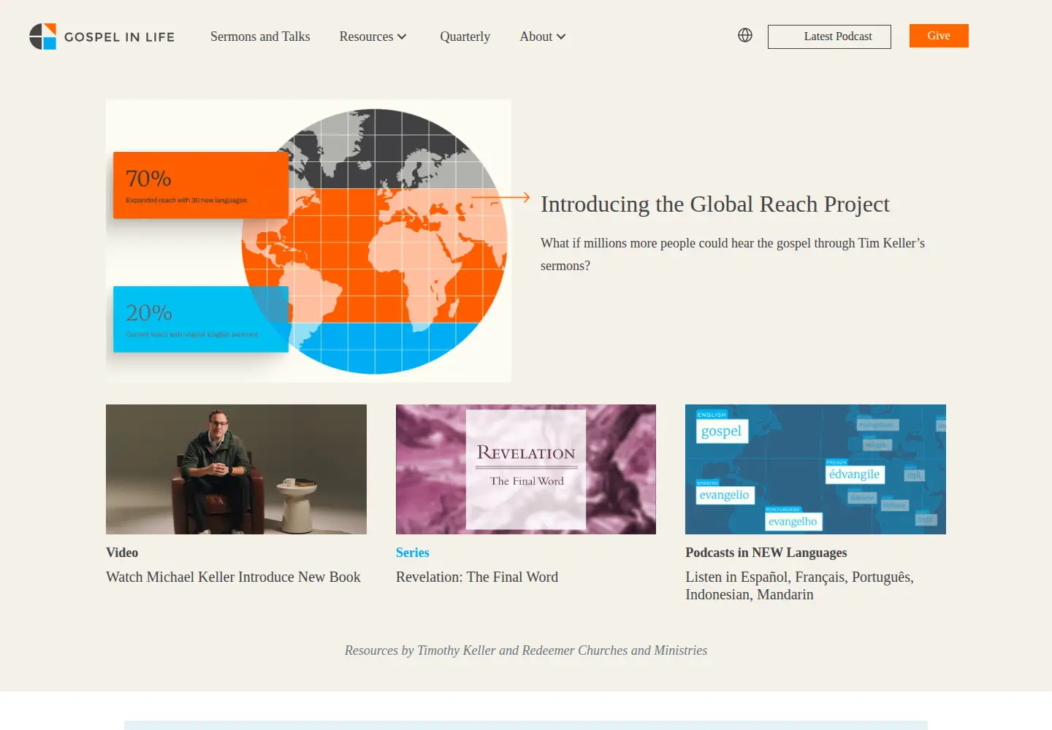Click the Video label under the thumbnail

coord(122,553)
